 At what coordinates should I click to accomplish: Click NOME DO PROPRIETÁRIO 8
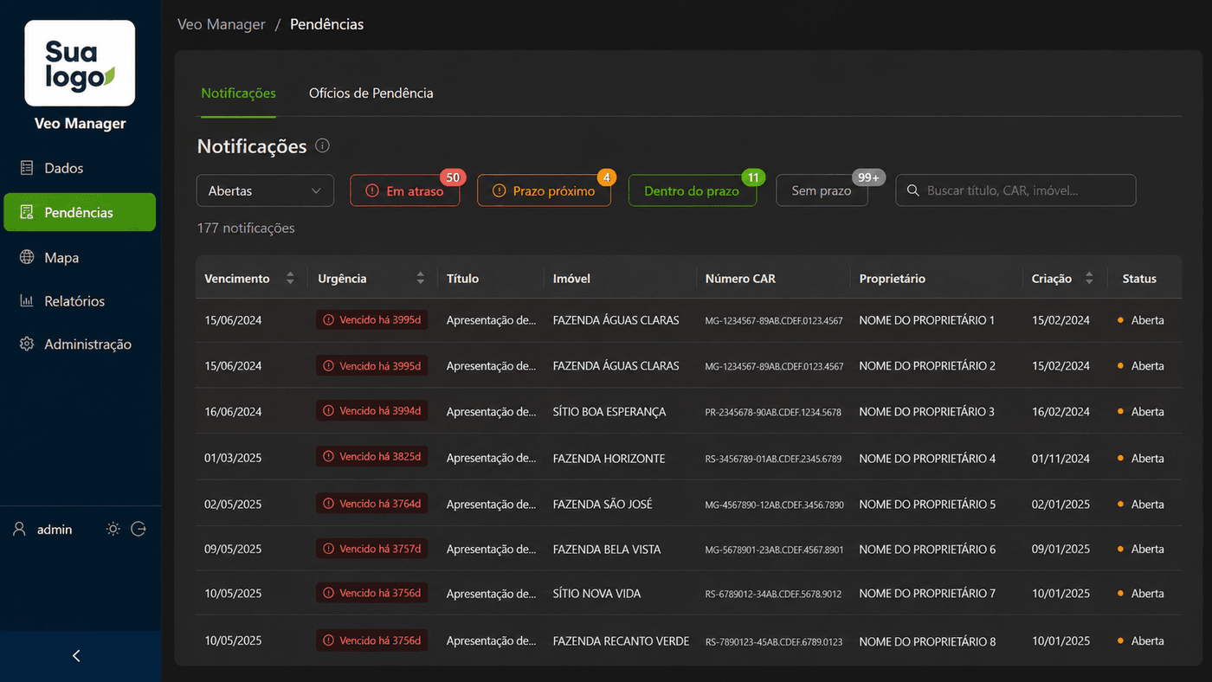tap(927, 641)
